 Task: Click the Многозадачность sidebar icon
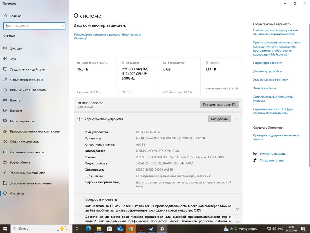click(x=5, y=121)
